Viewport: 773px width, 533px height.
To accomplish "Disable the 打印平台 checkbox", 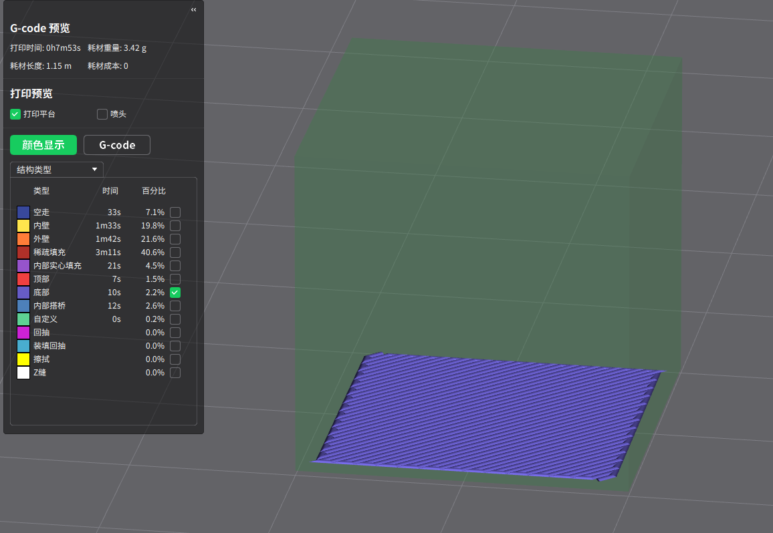I will click(x=15, y=114).
